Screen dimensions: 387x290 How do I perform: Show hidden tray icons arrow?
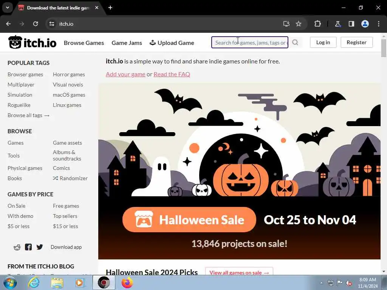point(321,283)
